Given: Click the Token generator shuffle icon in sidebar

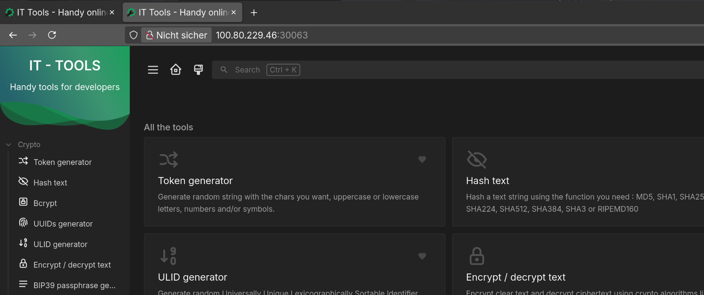Looking at the screenshot, I should click(23, 161).
